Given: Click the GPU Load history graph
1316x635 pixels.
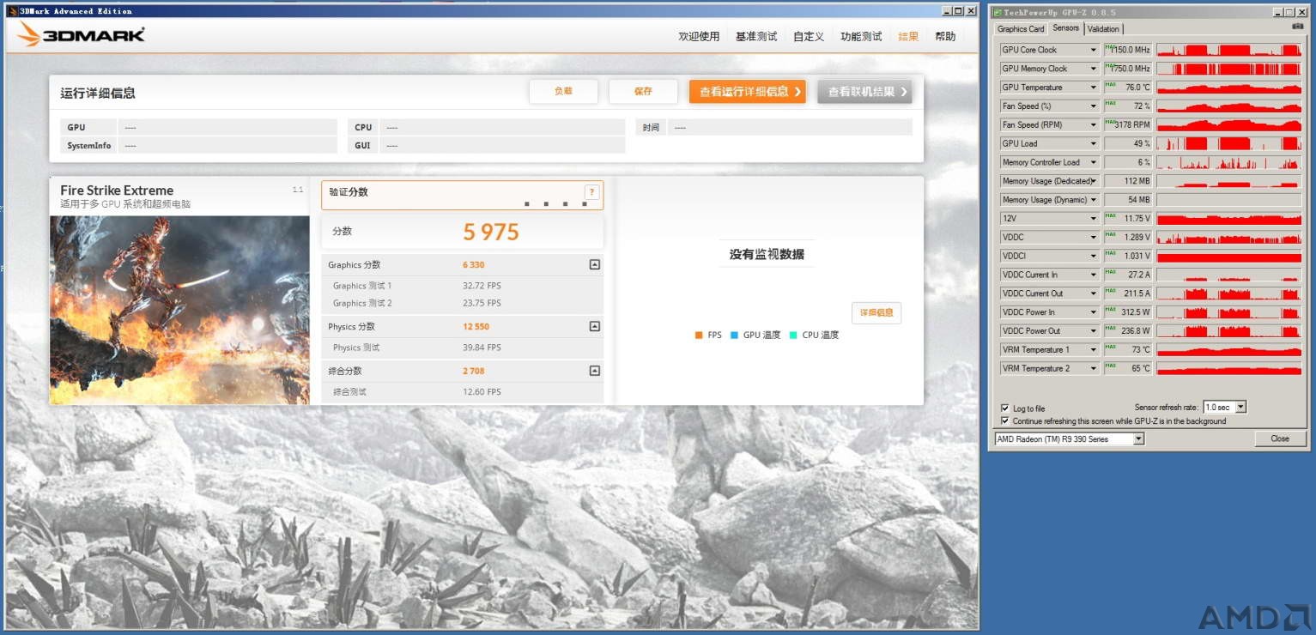Looking at the screenshot, I should pyautogui.click(x=1229, y=144).
